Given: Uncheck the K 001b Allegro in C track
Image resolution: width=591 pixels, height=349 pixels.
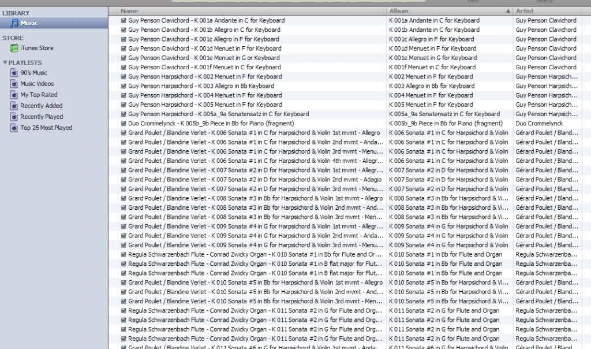Looking at the screenshot, I should (124, 30).
